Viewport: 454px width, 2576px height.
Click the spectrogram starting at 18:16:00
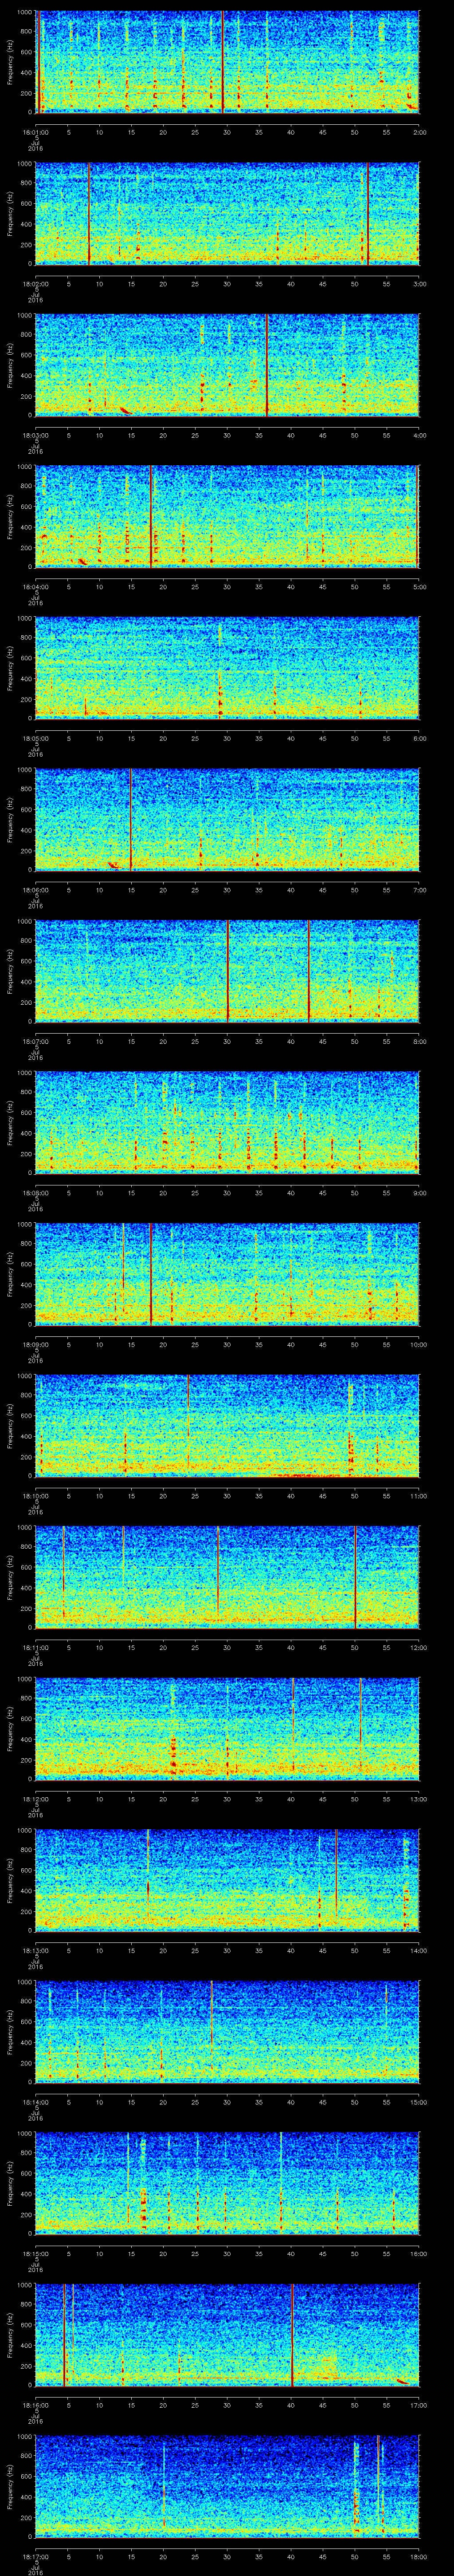[227, 2335]
